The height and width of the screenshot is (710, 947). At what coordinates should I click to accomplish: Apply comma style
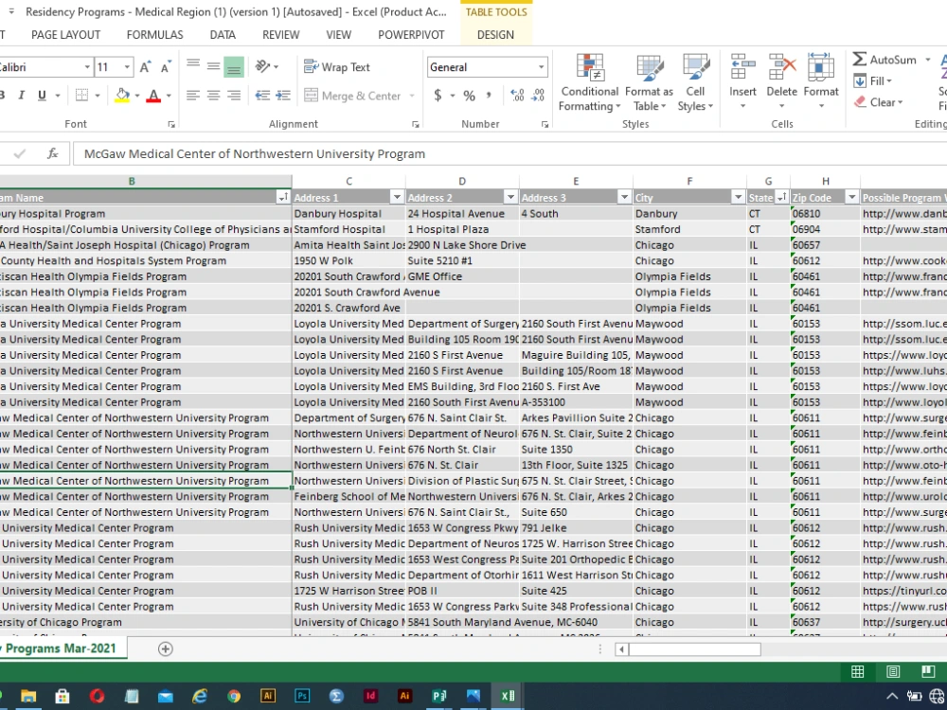[488, 96]
